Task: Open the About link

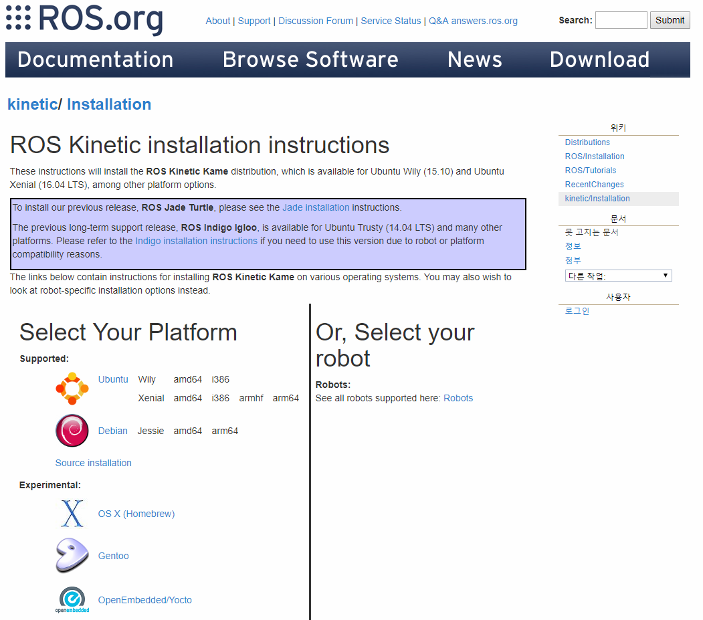Action: pyautogui.click(x=218, y=21)
